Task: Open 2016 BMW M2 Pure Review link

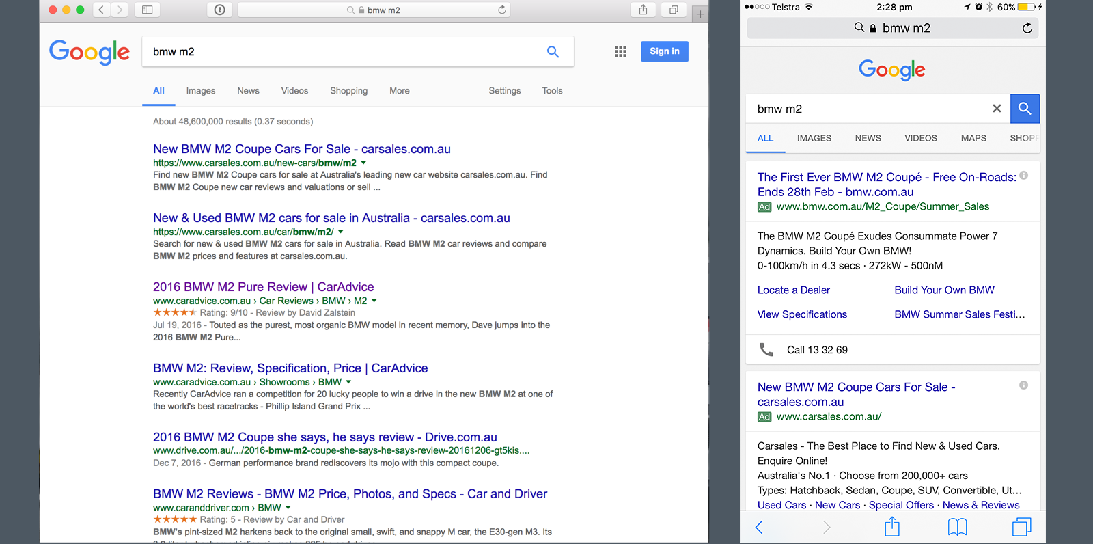Action: [x=264, y=287]
